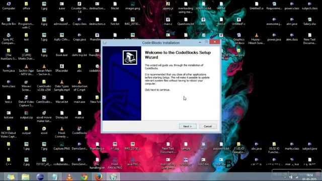
Task: Select the delhi trip.txt file
Action: click(79, 52)
